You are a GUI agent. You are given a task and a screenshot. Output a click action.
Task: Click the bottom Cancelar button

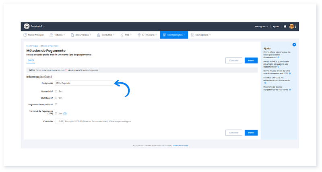233,132
